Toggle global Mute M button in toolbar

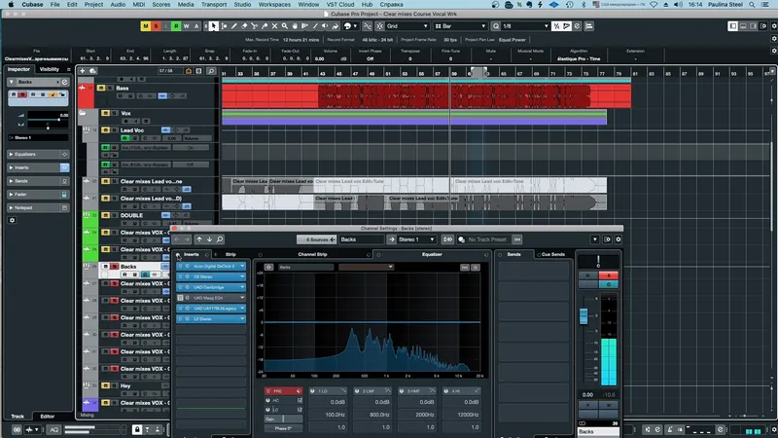(x=145, y=26)
